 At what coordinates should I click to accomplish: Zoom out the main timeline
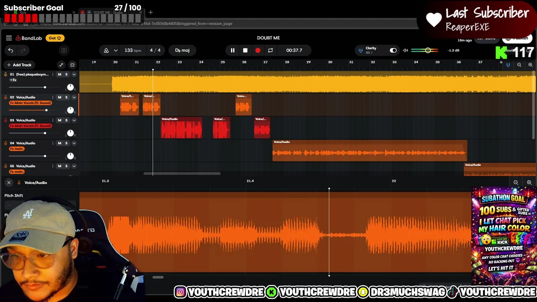tap(519, 65)
